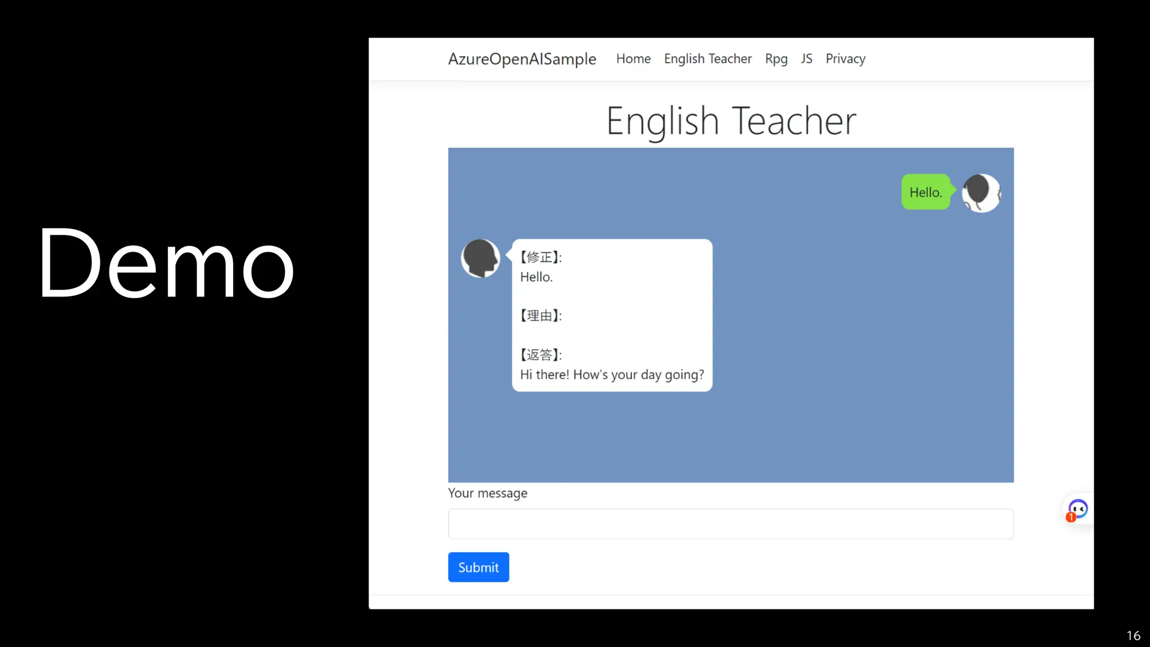
Task: Open the Rpg page from navbar
Action: [776, 59]
